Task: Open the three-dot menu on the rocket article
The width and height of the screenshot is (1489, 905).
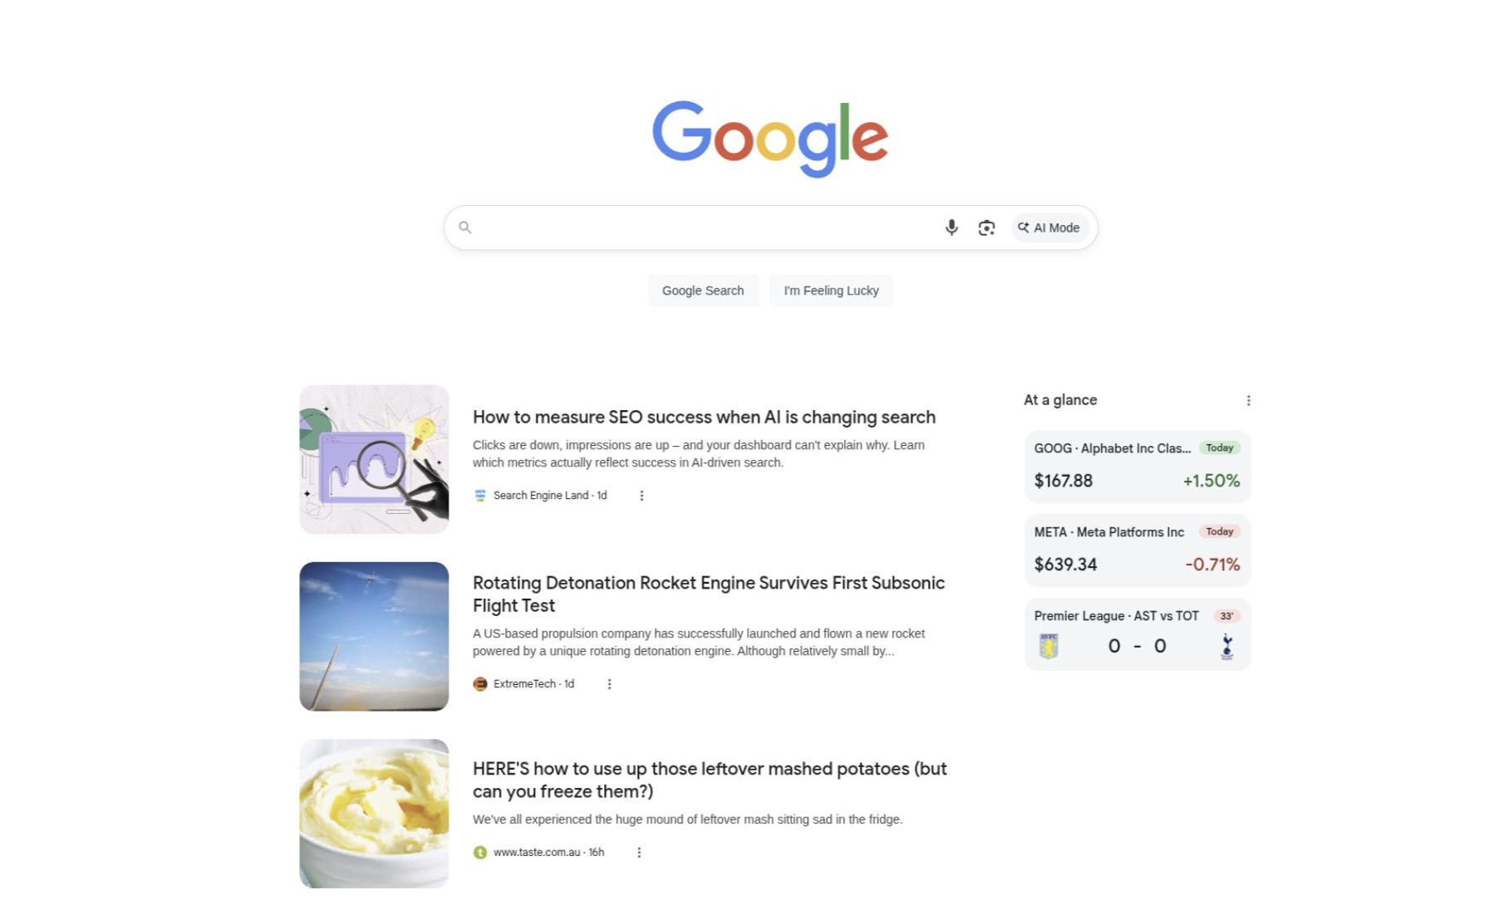Action: tap(610, 683)
